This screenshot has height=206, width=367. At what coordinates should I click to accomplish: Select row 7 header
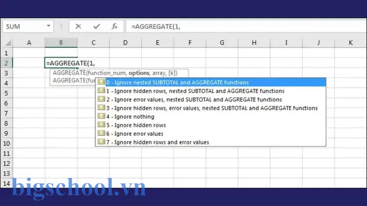[7, 113]
